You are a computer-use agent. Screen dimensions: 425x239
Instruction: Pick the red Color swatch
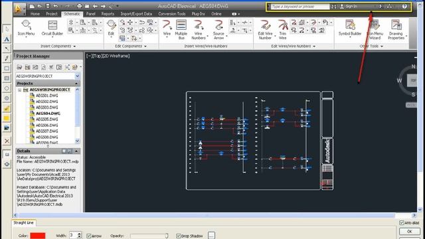tap(38, 236)
